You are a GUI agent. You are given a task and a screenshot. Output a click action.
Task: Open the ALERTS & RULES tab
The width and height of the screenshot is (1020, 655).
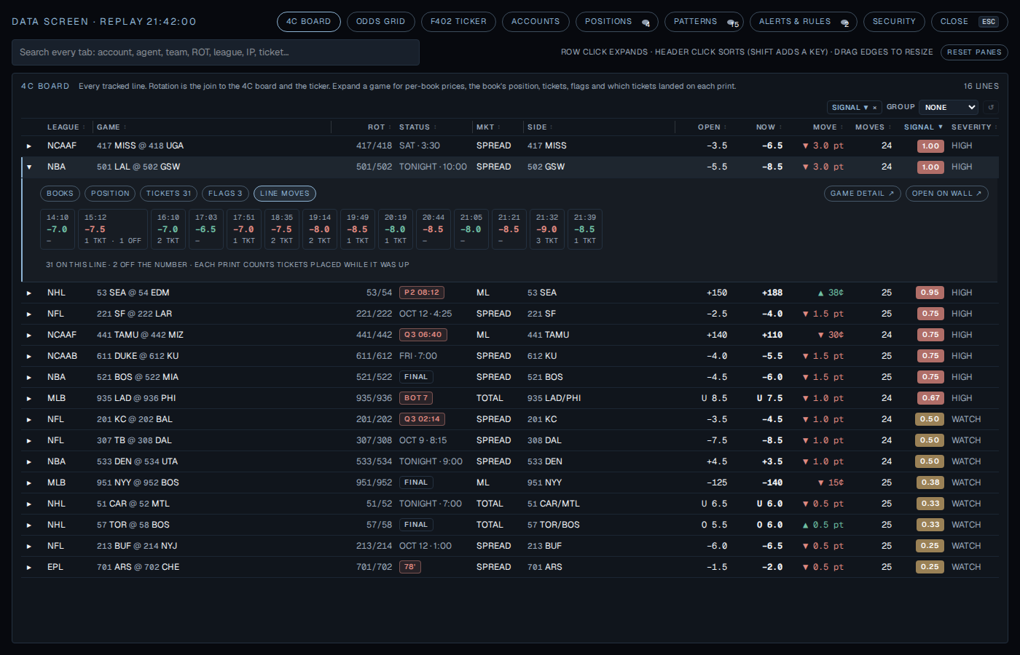[x=803, y=22]
